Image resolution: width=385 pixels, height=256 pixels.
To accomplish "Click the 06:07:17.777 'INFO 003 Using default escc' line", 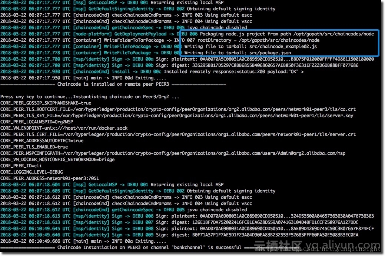I will point(126,15).
